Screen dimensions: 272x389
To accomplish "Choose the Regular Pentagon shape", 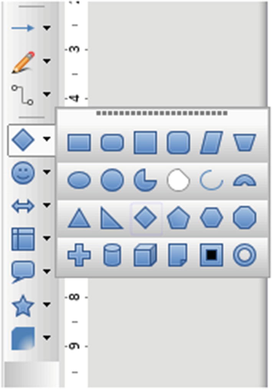I will 178,218.
